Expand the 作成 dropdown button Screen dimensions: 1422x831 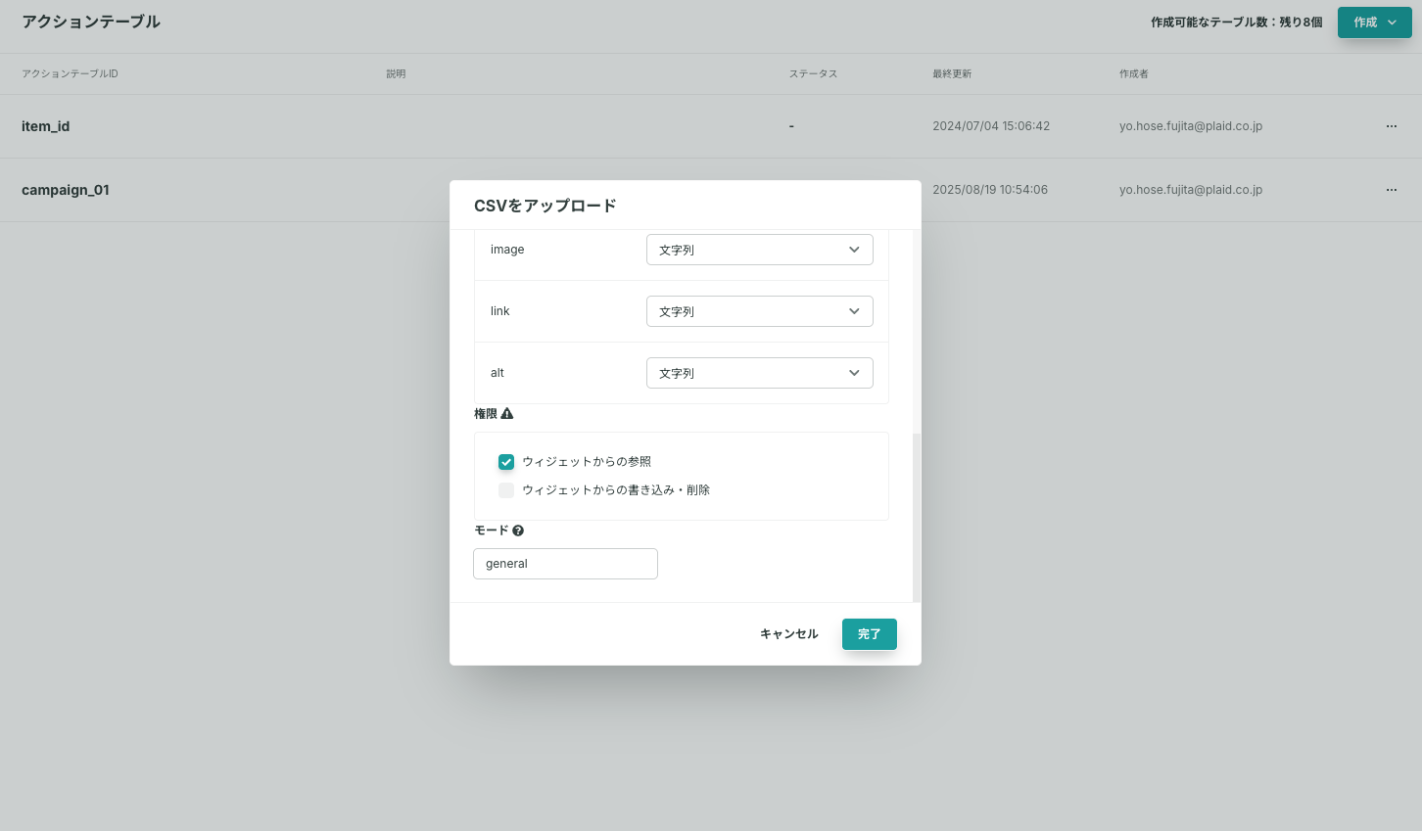pos(1375,23)
